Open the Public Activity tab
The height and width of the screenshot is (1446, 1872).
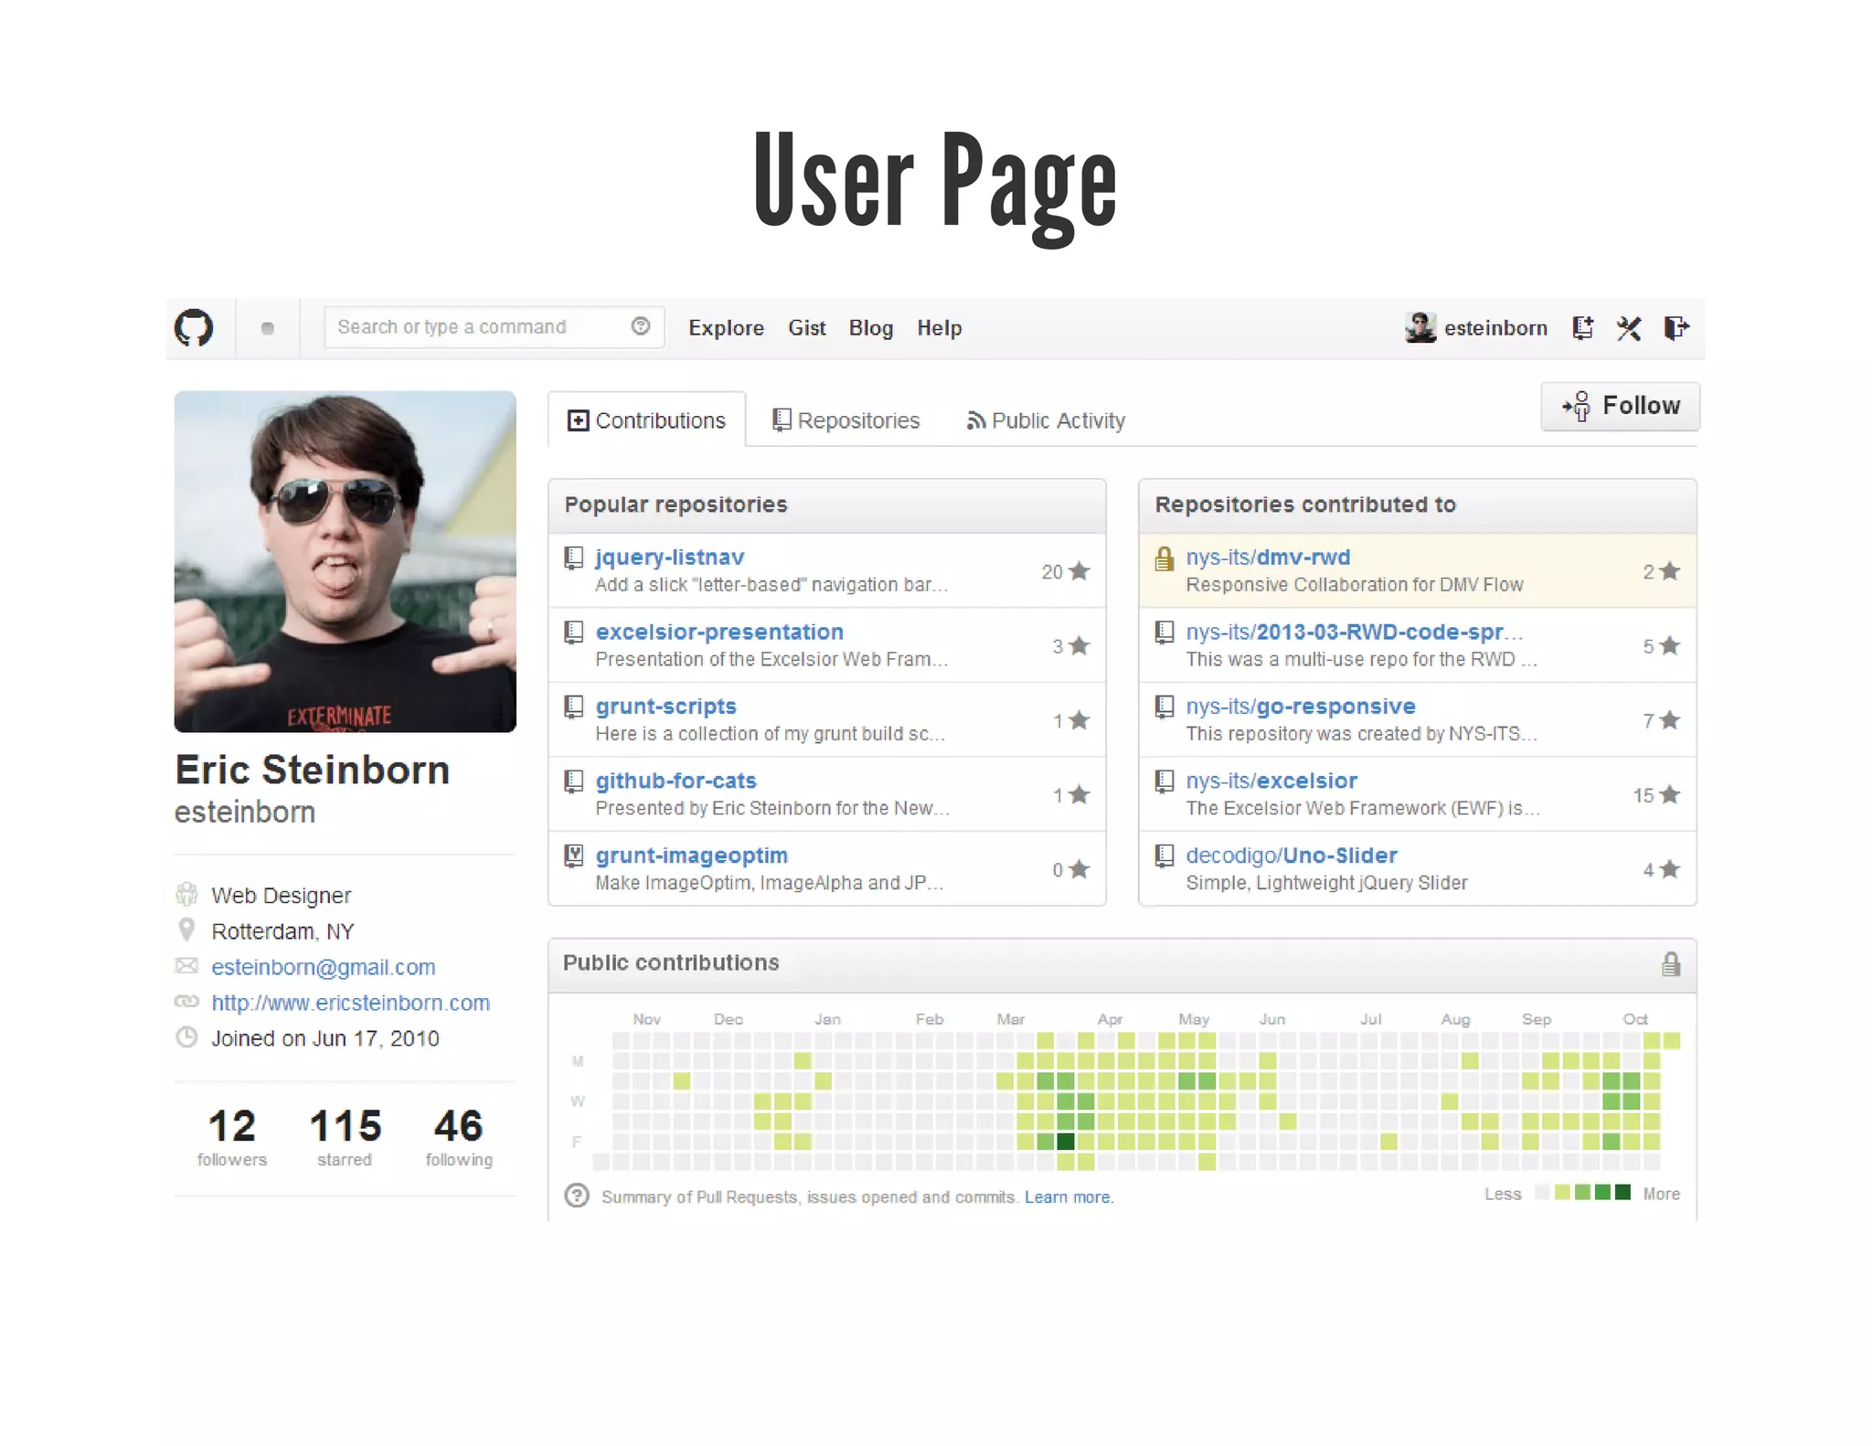[x=1046, y=420]
